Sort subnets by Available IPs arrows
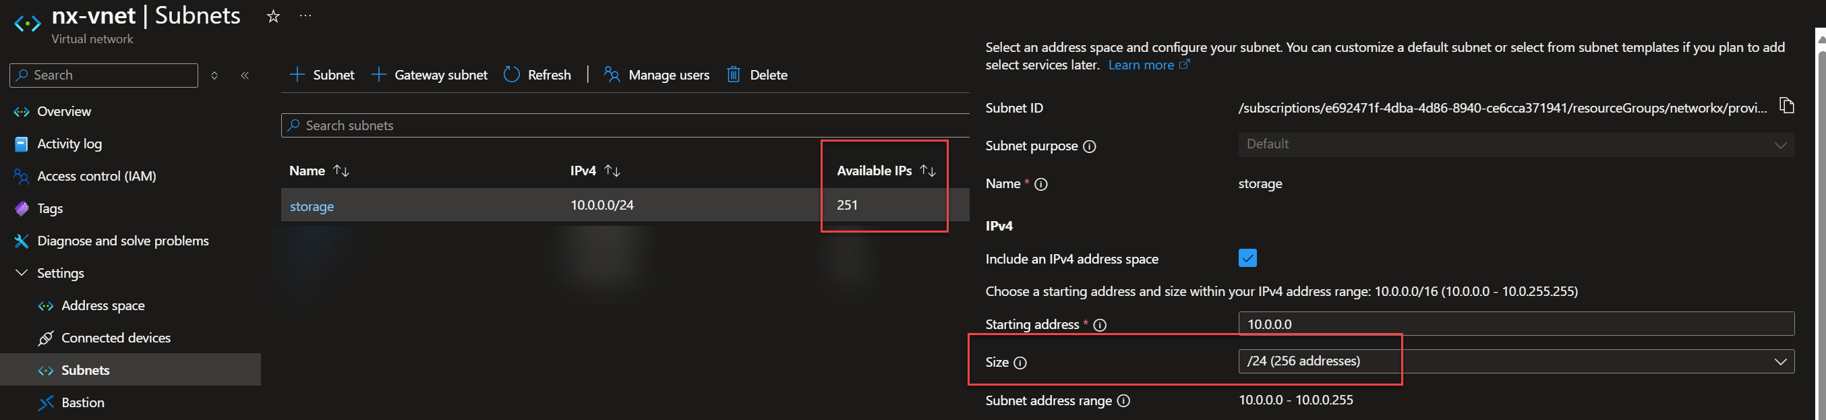Screen dimensions: 1826x420 coord(927,171)
